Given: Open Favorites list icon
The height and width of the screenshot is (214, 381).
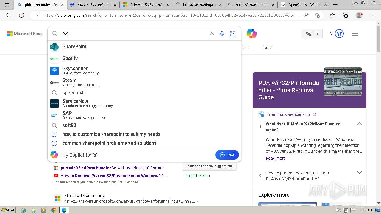Looking at the screenshot, I should (x=332, y=15).
